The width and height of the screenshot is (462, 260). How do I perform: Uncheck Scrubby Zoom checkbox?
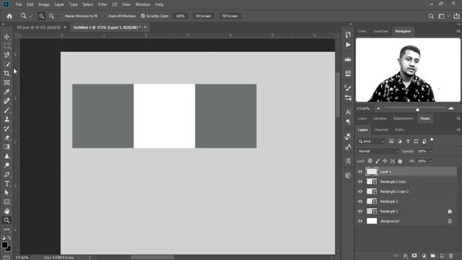(x=143, y=16)
